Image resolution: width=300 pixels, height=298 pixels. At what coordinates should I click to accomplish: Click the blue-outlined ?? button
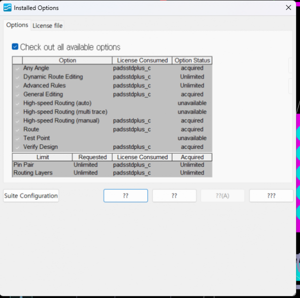click(x=125, y=196)
